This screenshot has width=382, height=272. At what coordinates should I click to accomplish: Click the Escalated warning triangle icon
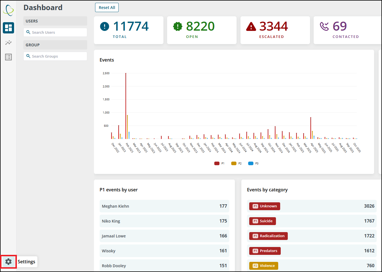click(251, 26)
